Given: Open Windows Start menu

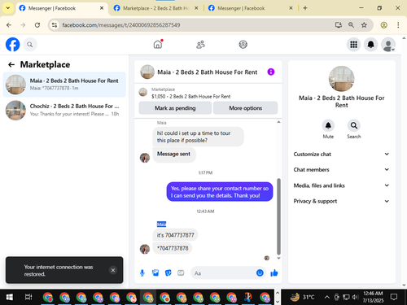Looking at the screenshot, I should coord(10,297).
